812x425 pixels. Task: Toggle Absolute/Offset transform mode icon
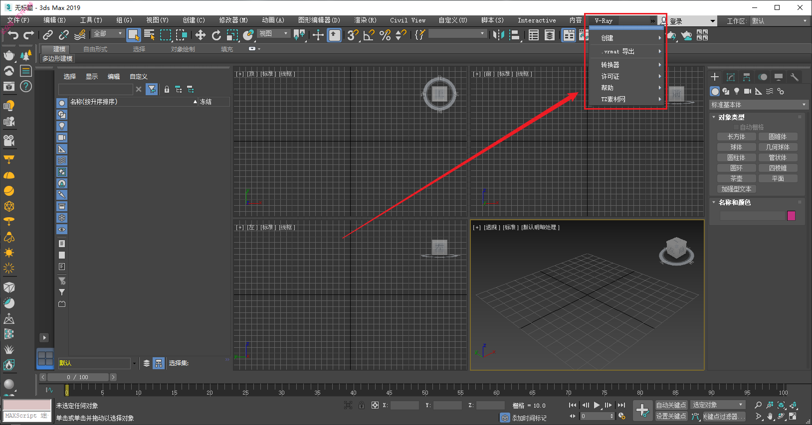pos(375,405)
